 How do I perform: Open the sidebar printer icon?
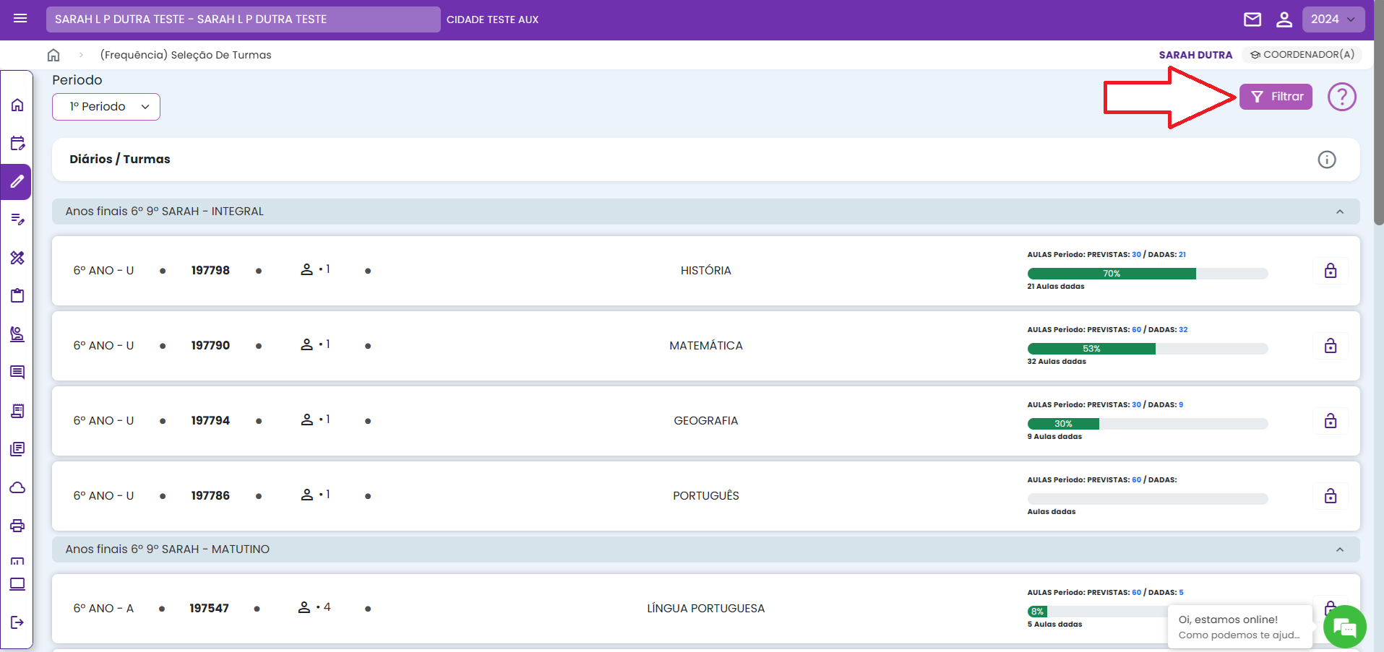tap(17, 525)
